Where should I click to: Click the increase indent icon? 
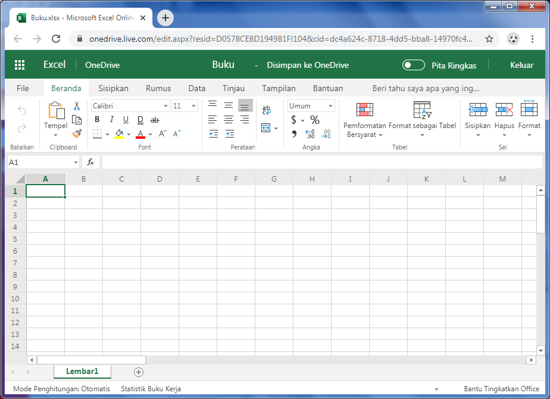[x=229, y=133]
